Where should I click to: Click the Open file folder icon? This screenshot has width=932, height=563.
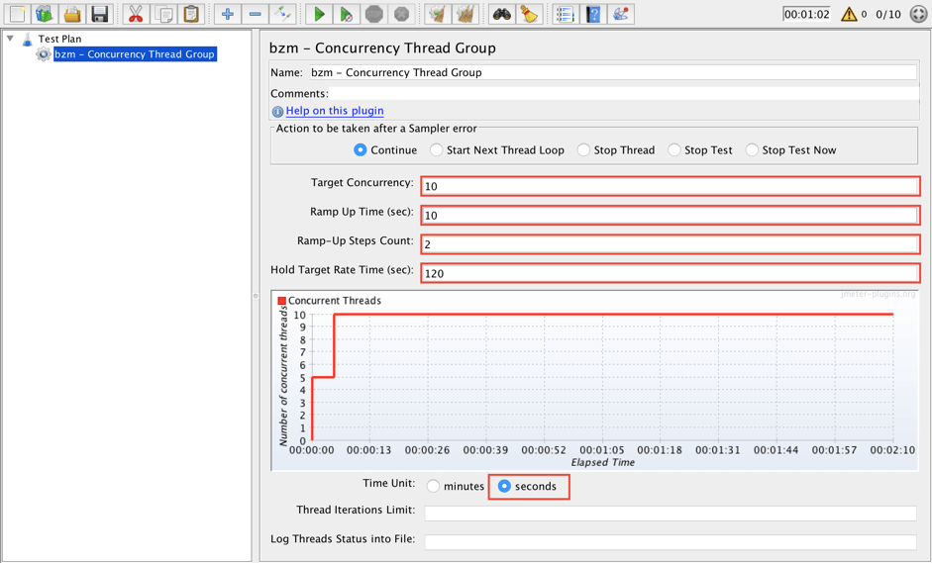(72, 14)
